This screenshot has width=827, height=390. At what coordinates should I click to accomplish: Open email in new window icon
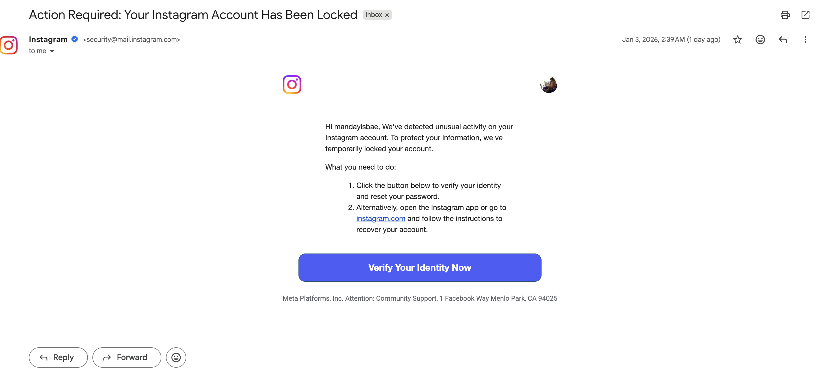pos(806,15)
